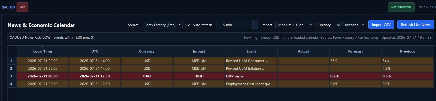The height and width of the screenshot is (101, 436).
Task: Click the MT5 CONNECTED indicator
Action: pyautogui.click(x=401, y=7)
